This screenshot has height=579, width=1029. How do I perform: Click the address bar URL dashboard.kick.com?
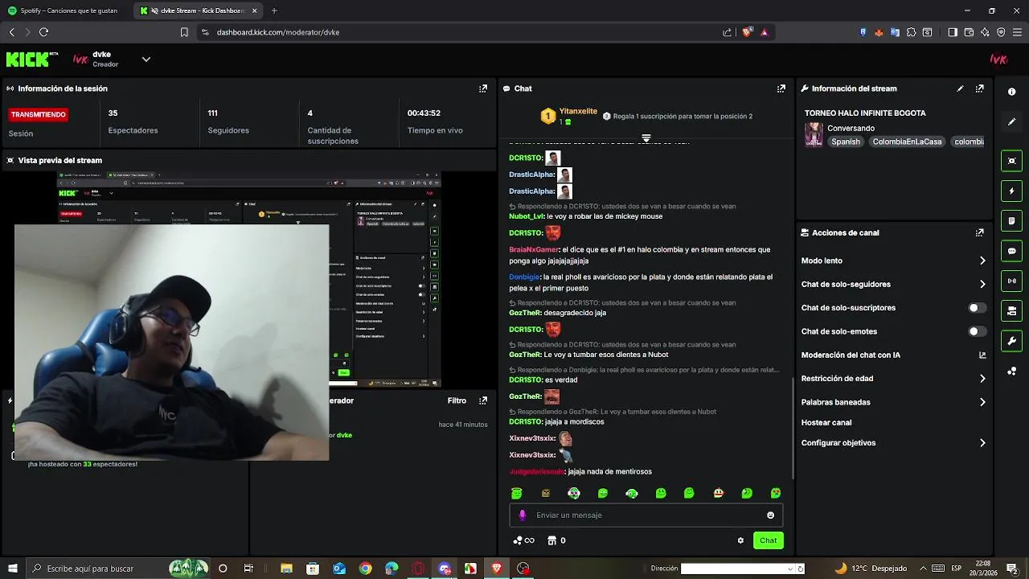click(x=278, y=32)
